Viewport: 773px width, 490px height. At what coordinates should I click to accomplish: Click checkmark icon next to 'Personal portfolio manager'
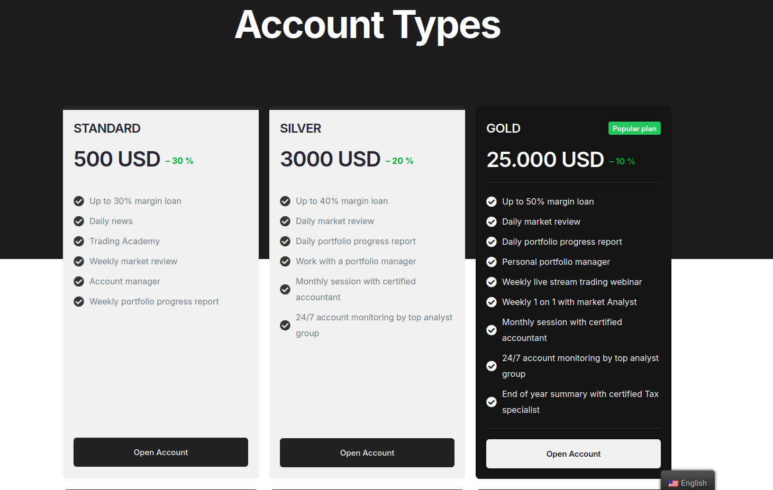pyautogui.click(x=492, y=262)
